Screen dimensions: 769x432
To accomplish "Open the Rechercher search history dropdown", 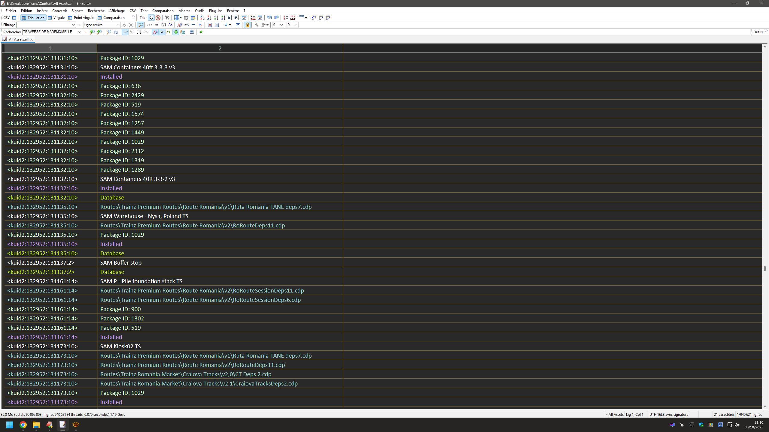I will 80,32.
